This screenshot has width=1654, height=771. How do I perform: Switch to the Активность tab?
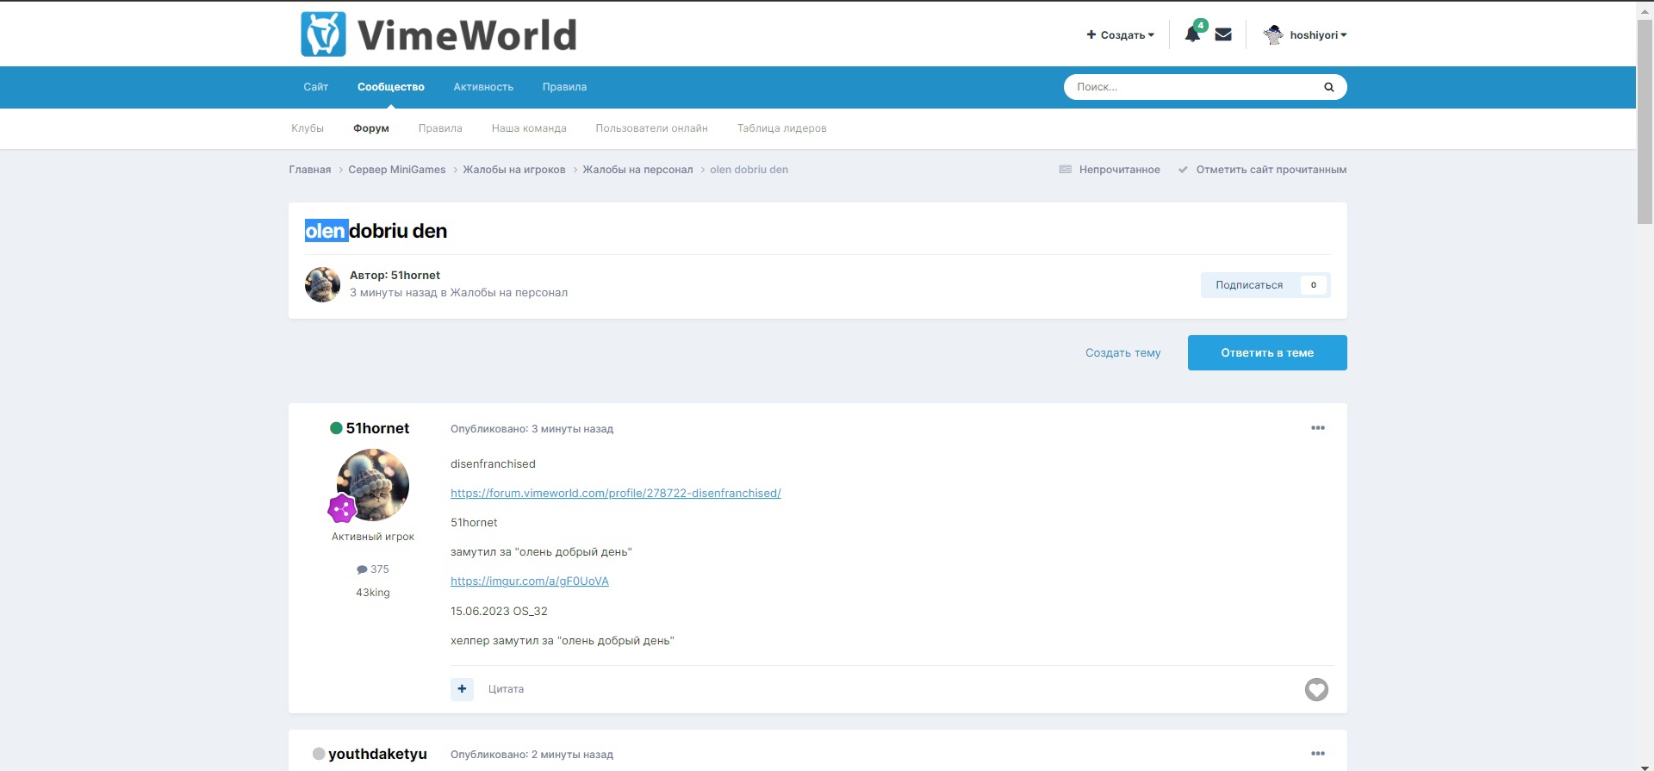point(483,87)
